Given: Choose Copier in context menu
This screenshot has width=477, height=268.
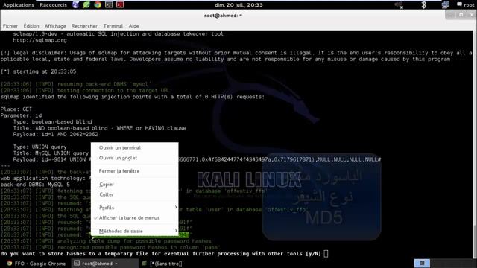Looking at the screenshot, I should click(134, 185).
